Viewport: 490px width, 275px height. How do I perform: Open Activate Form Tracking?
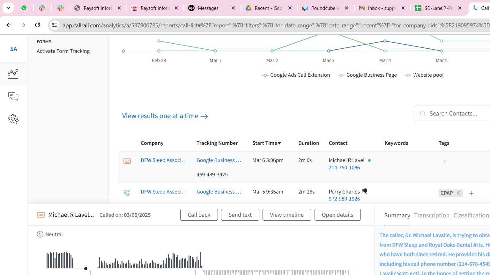coord(63,51)
